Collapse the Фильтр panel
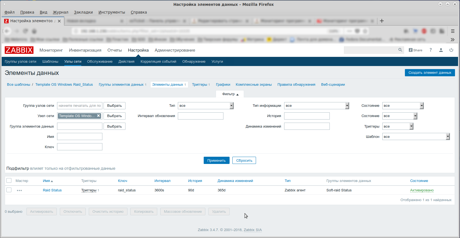This screenshot has height=238, width=460. click(x=230, y=94)
